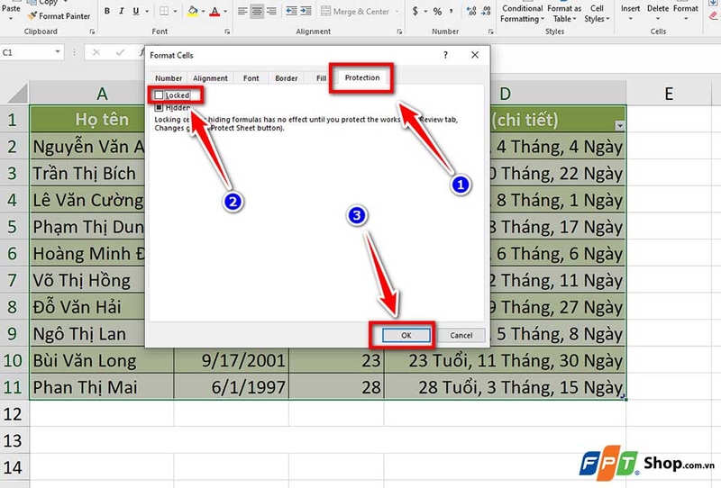
Task: Toggle Bold formatting in ribbon
Action: (x=107, y=11)
